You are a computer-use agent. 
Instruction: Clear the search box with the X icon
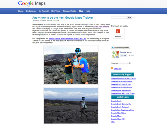134,17
